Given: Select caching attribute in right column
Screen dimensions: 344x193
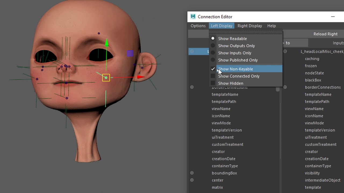Looking at the screenshot, I should 312,59.
